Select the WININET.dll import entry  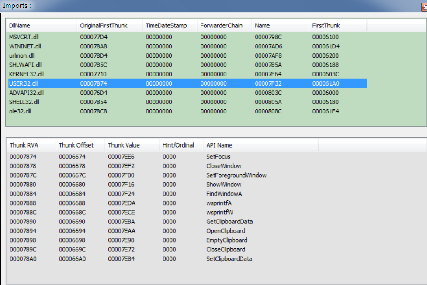coord(187,46)
